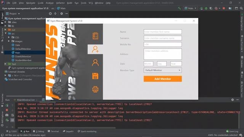244x137 pixels.
Task: Expand the out folder
Action: 6,30
